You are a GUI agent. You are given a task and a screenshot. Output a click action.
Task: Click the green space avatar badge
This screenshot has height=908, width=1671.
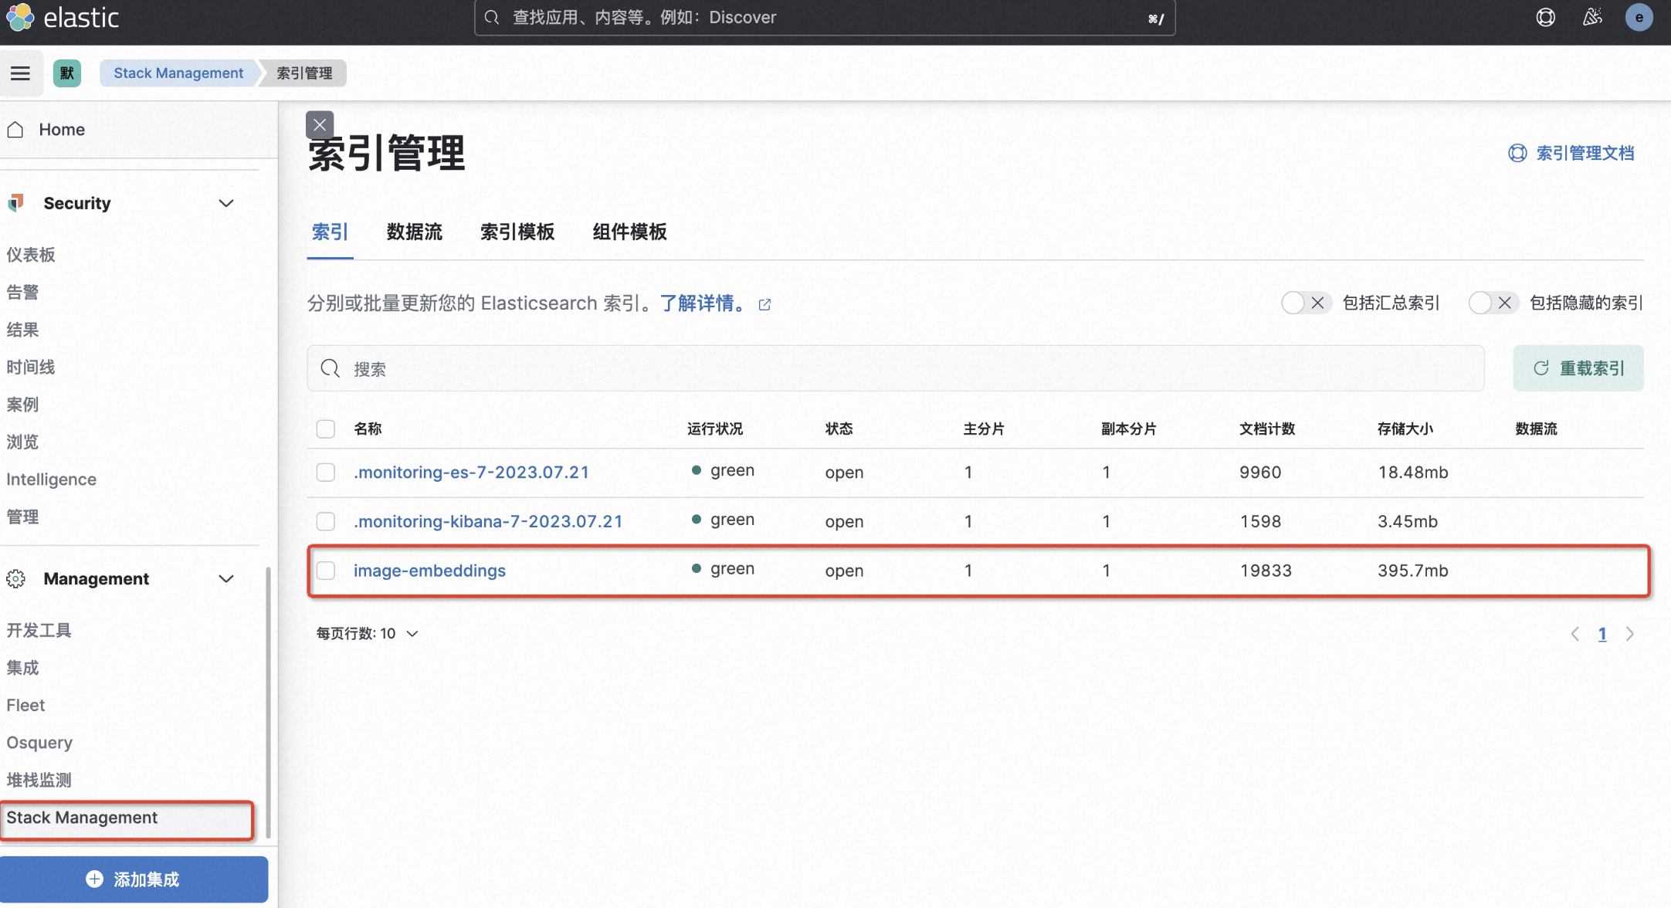67,73
